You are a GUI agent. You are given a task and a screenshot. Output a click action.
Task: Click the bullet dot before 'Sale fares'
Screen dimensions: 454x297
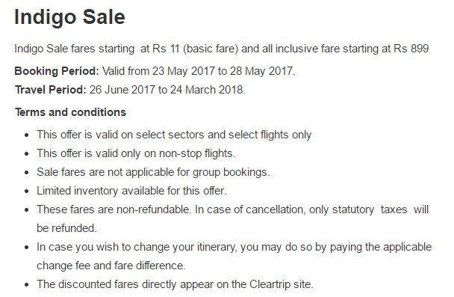pyautogui.click(x=27, y=173)
